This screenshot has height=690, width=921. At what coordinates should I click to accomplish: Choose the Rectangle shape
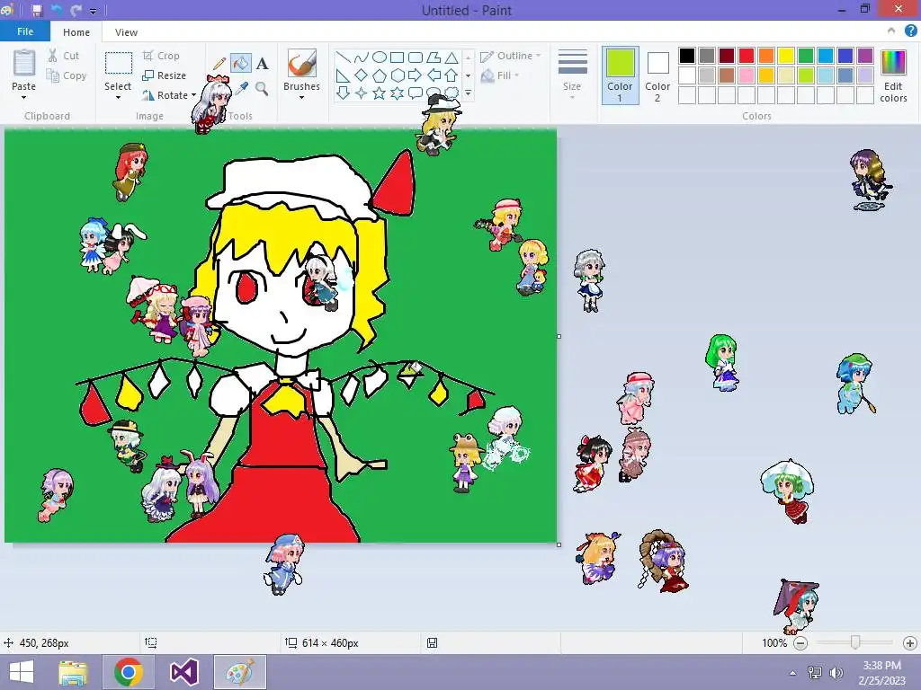(x=397, y=57)
